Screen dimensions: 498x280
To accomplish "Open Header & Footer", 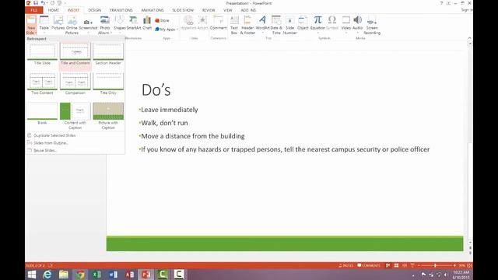I will (x=247, y=25).
